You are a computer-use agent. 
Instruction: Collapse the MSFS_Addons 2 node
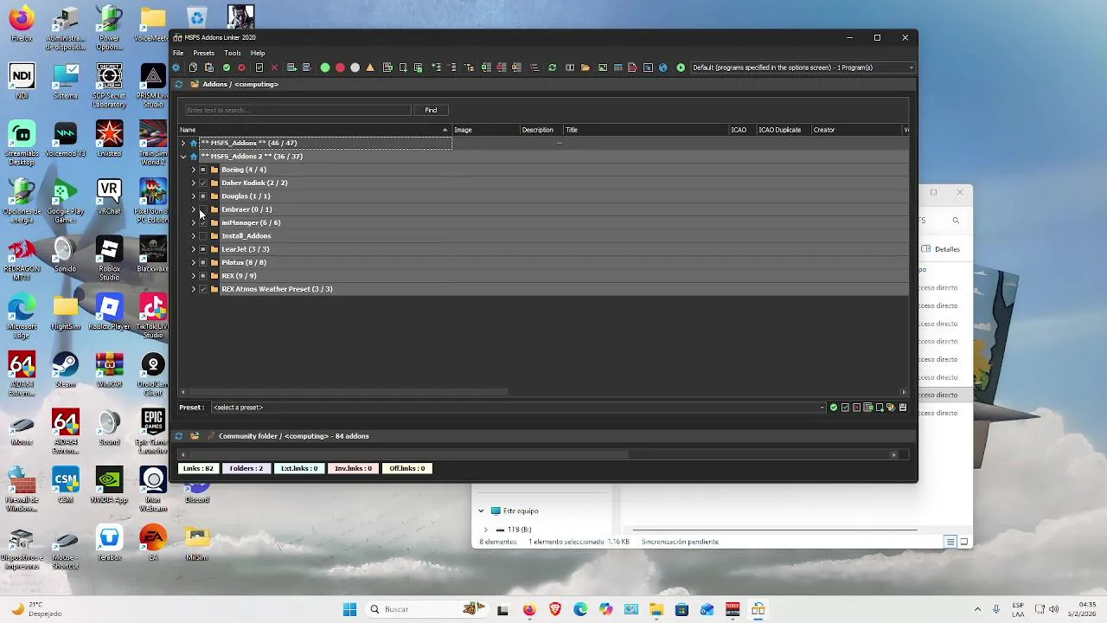click(x=182, y=157)
